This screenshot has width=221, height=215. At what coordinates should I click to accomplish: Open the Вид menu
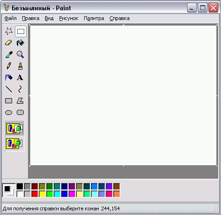pos(49,18)
